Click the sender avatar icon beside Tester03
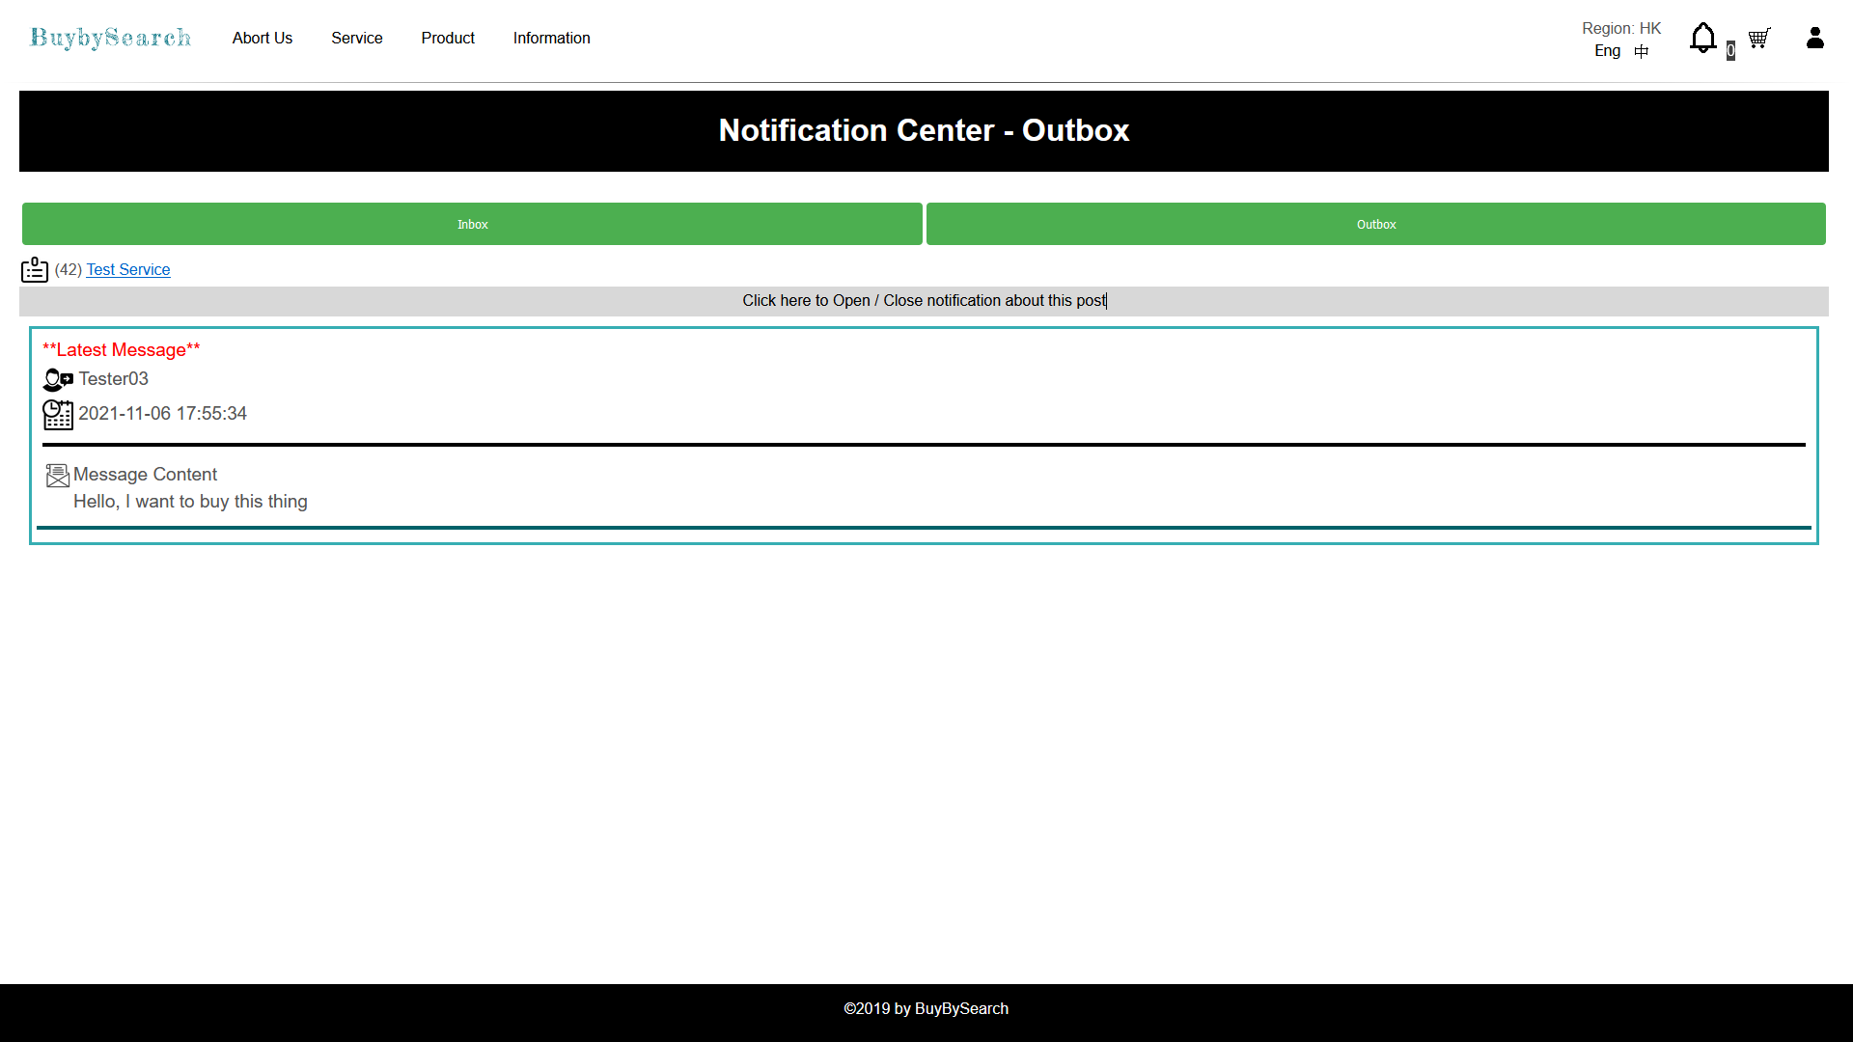The height and width of the screenshot is (1042, 1853). pyautogui.click(x=57, y=379)
